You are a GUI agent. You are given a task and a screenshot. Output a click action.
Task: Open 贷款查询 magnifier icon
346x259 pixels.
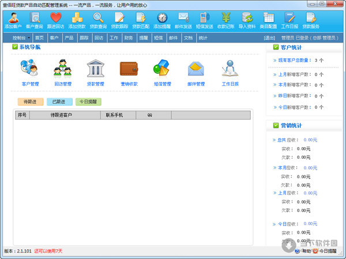[x=98, y=18]
